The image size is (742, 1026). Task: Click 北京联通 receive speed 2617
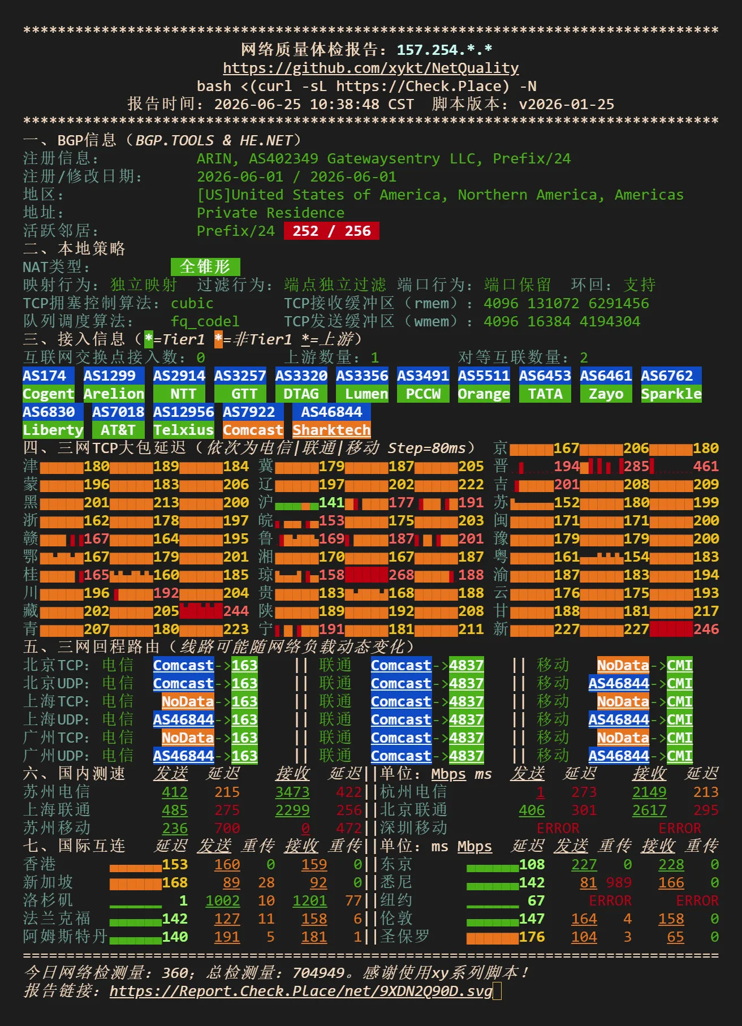coord(649,810)
